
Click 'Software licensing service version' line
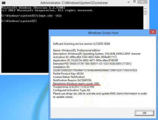coord(81,44)
